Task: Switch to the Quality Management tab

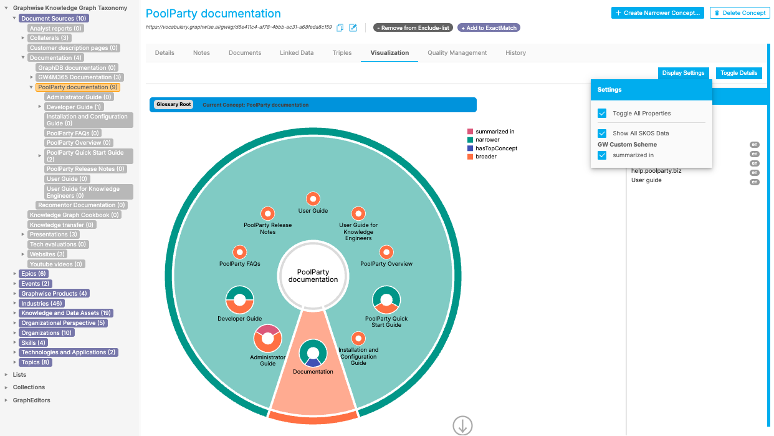Action: [x=457, y=53]
